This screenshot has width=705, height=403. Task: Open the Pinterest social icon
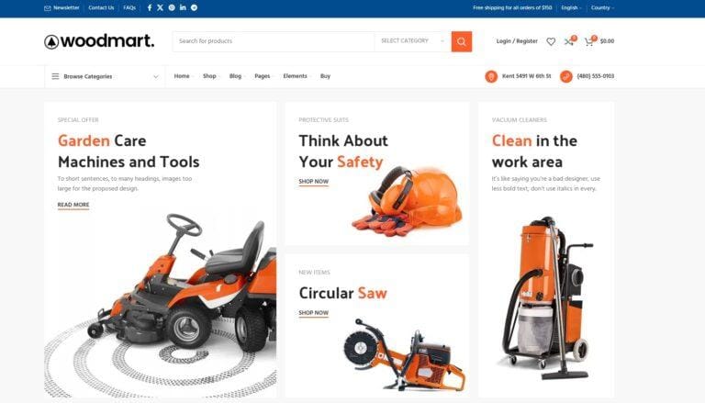(172, 7)
